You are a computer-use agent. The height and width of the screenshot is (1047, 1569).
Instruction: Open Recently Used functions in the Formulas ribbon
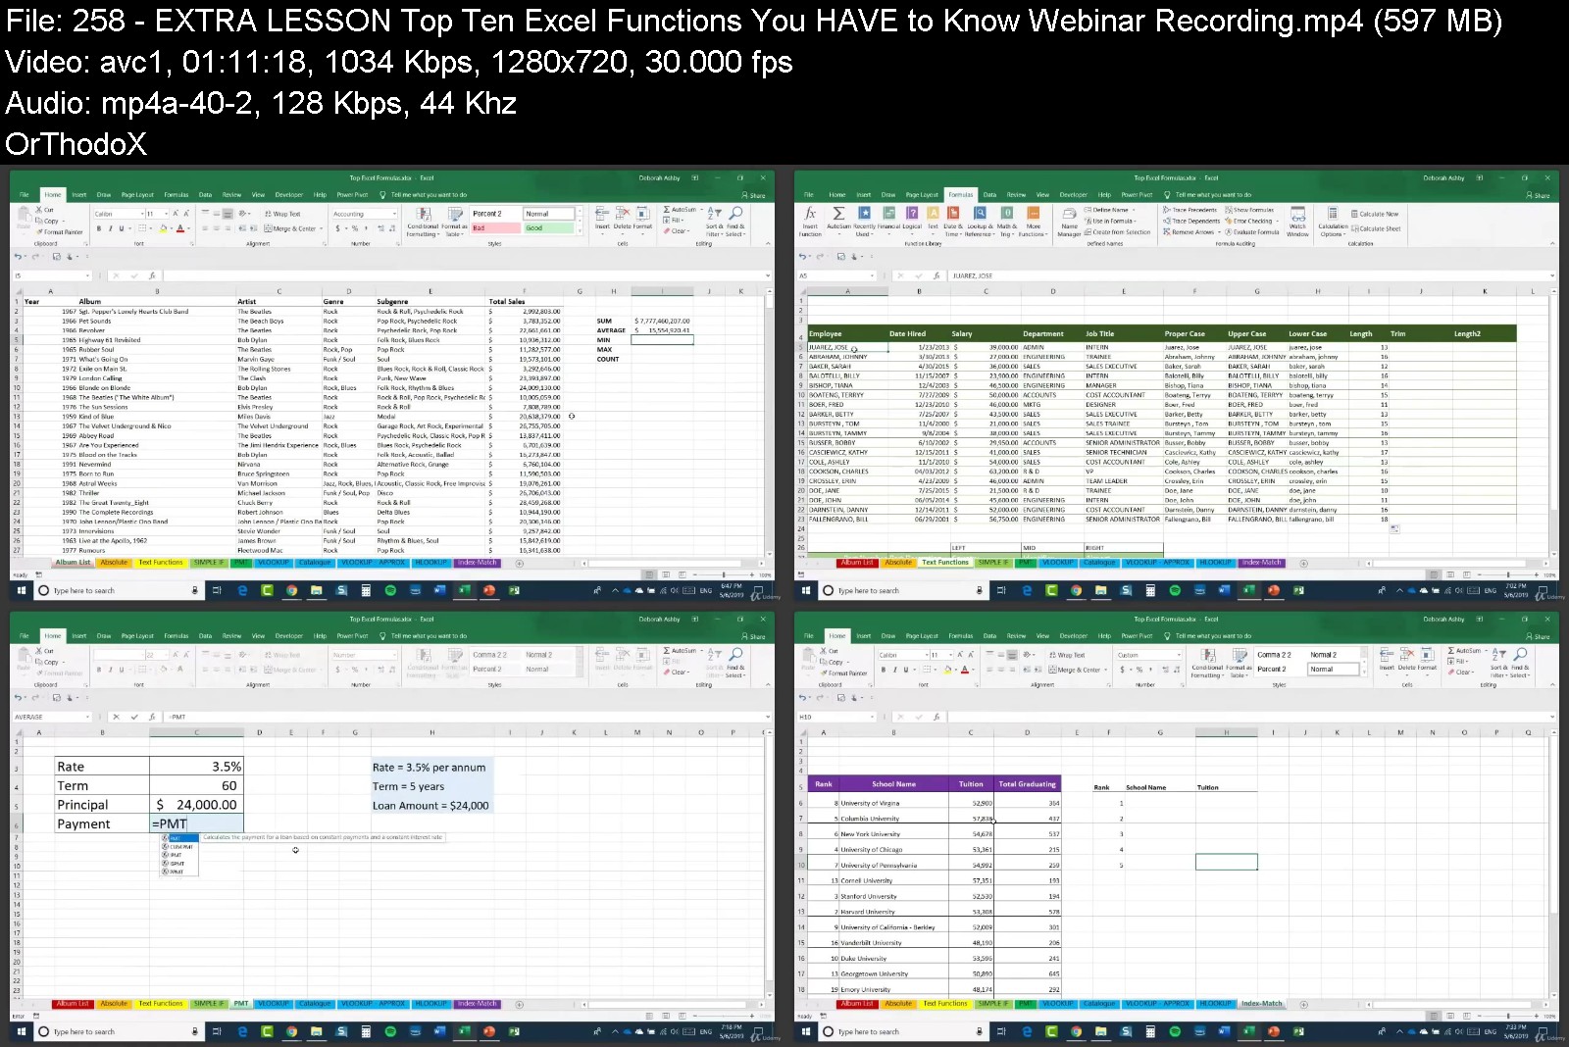864,221
